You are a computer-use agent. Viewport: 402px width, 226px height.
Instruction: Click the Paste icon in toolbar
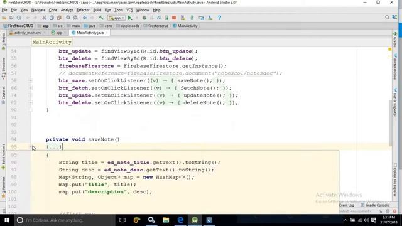pyautogui.click(x=59, y=18)
